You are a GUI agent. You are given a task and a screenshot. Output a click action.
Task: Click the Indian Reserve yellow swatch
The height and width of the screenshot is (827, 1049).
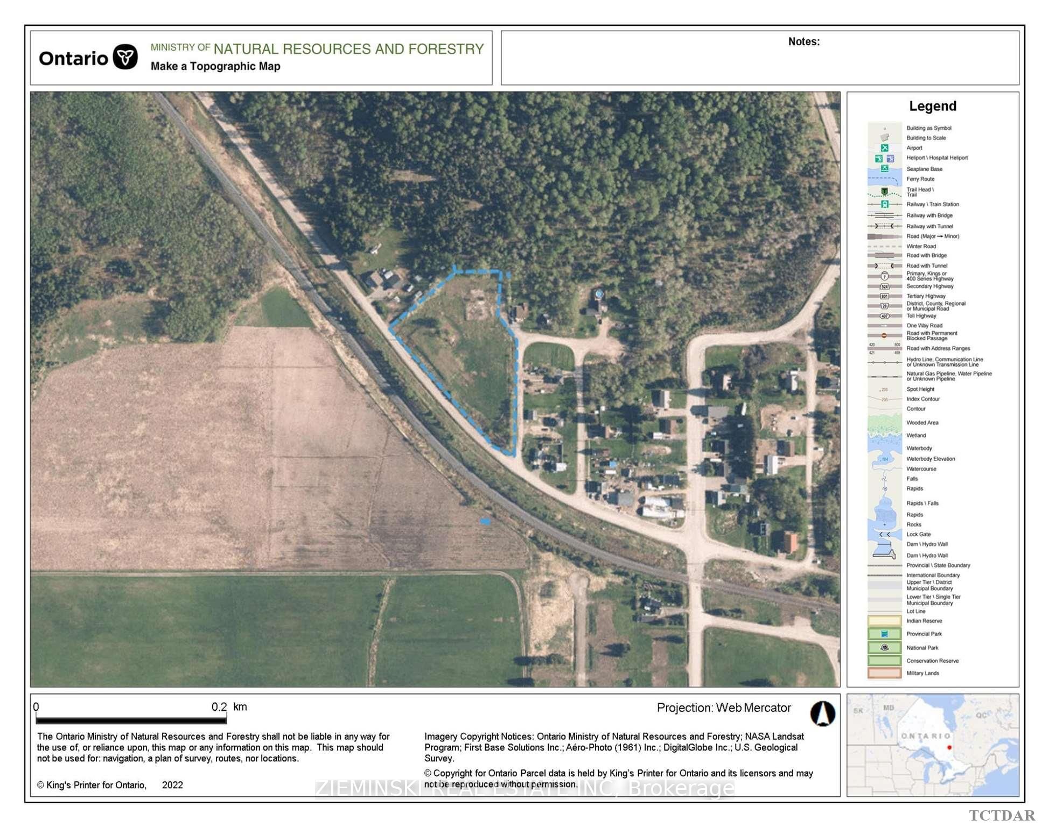884,621
